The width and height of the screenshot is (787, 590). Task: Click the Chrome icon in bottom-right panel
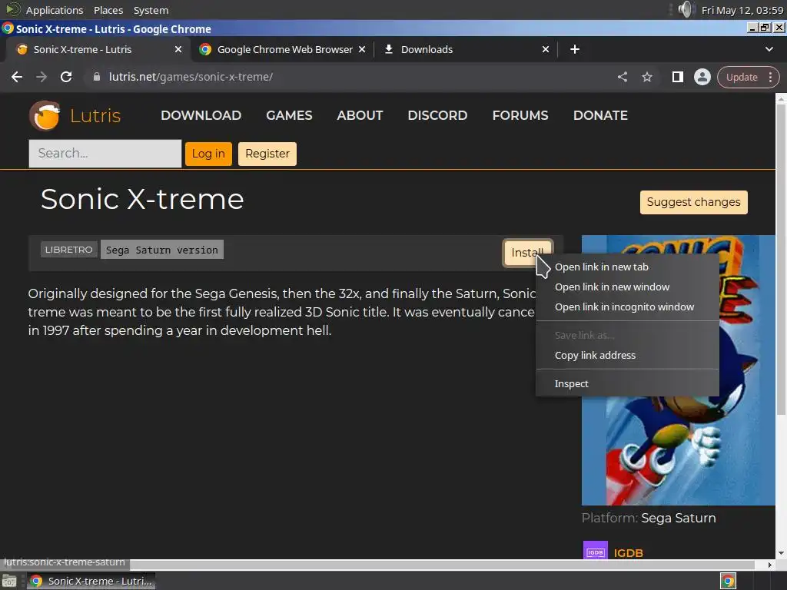(x=728, y=581)
